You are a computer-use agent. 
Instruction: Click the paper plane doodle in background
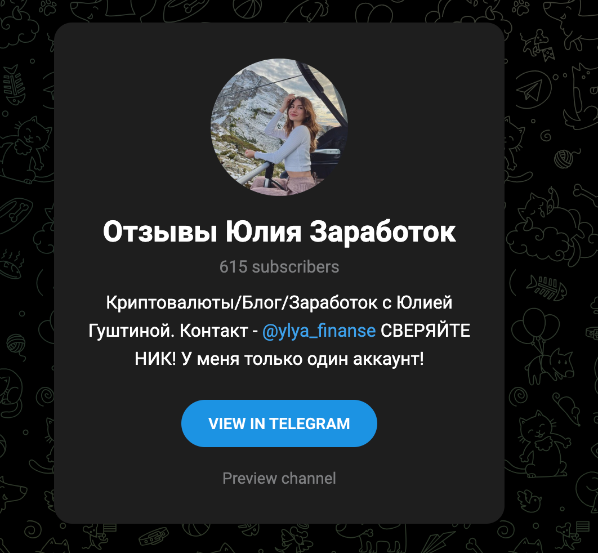pos(531,90)
